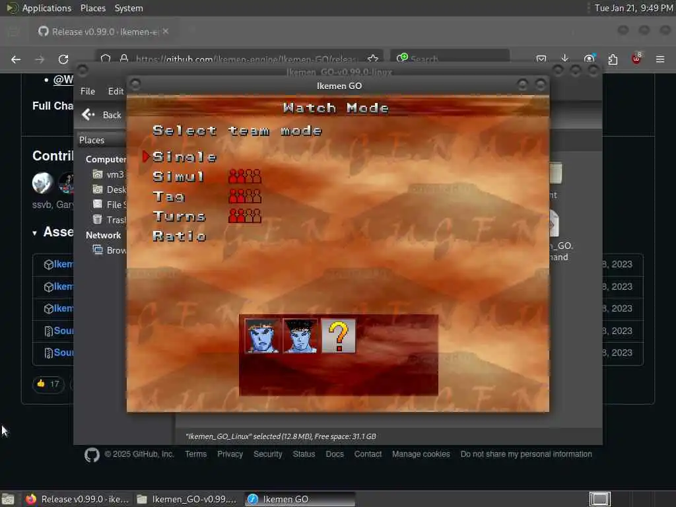Screen dimensions: 676x507
Task: Click the Firefox Search box
Action: coord(450,59)
